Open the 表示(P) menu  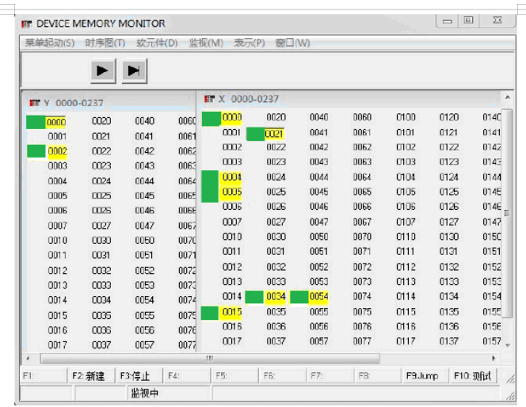pos(250,43)
